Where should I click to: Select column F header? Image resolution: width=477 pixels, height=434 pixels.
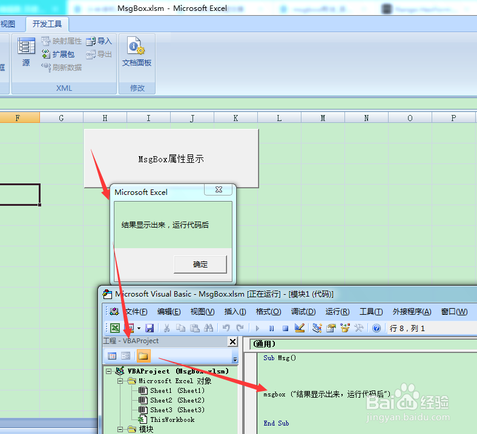[18, 118]
